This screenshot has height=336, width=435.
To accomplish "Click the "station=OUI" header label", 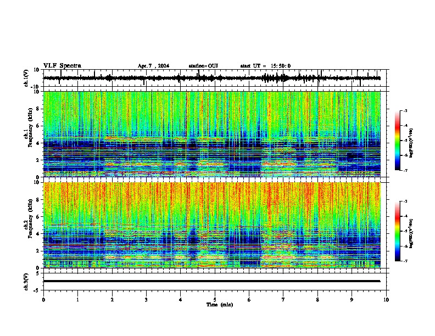I will 203,66.
